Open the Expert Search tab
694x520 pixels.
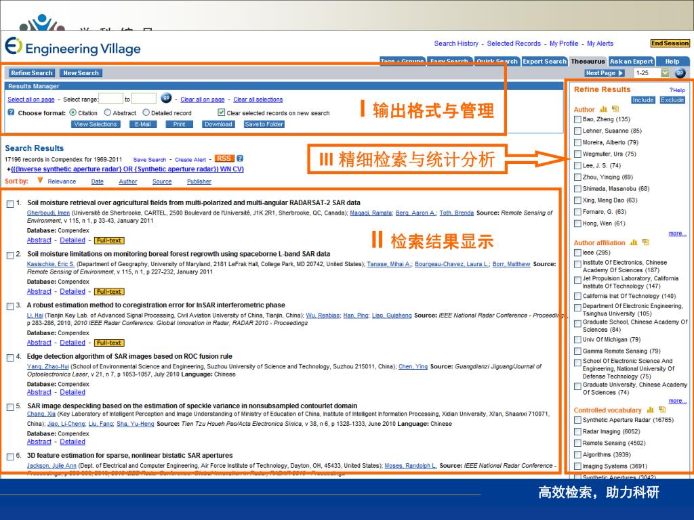point(544,62)
